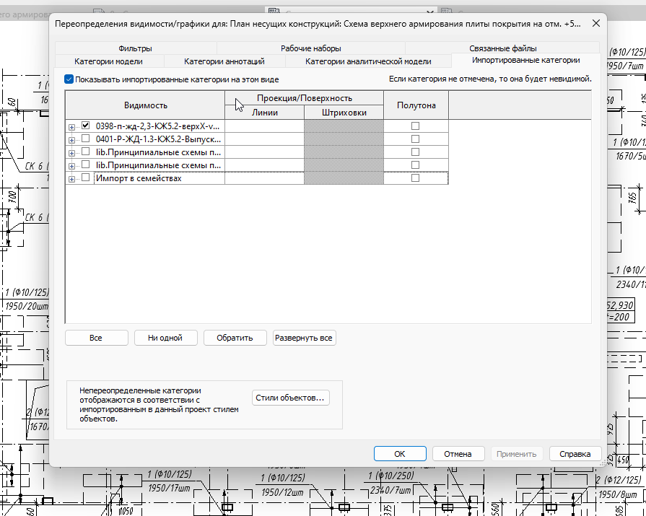Image resolution: width=646 pixels, height=516 pixels.
Task: Click Развернуть все button
Action: click(x=304, y=338)
